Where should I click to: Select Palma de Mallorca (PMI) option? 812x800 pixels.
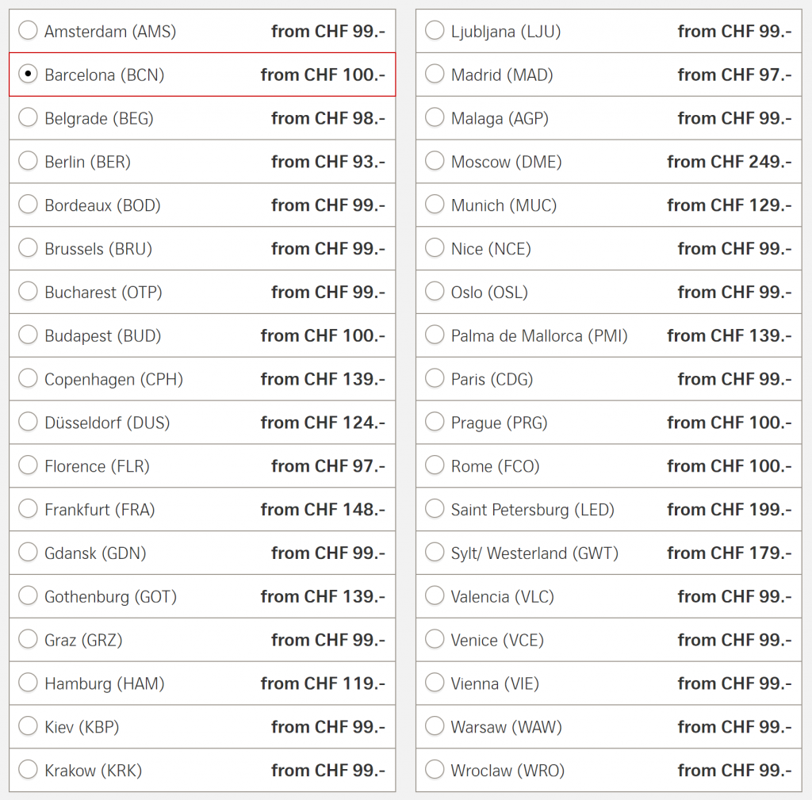(435, 335)
